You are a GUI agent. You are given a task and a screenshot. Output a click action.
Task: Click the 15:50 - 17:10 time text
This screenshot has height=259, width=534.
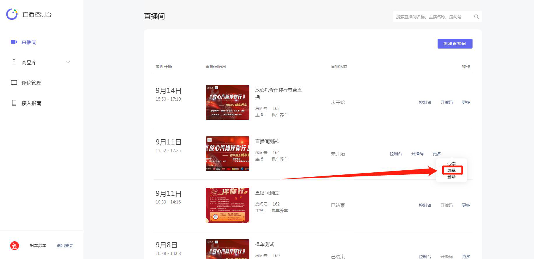168,99
